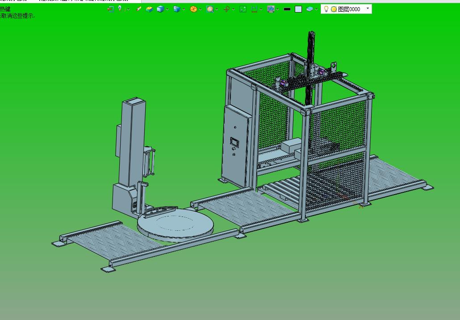Click the measure dimension icon
The image size is (460, 320).
click(x=255, y=9)
